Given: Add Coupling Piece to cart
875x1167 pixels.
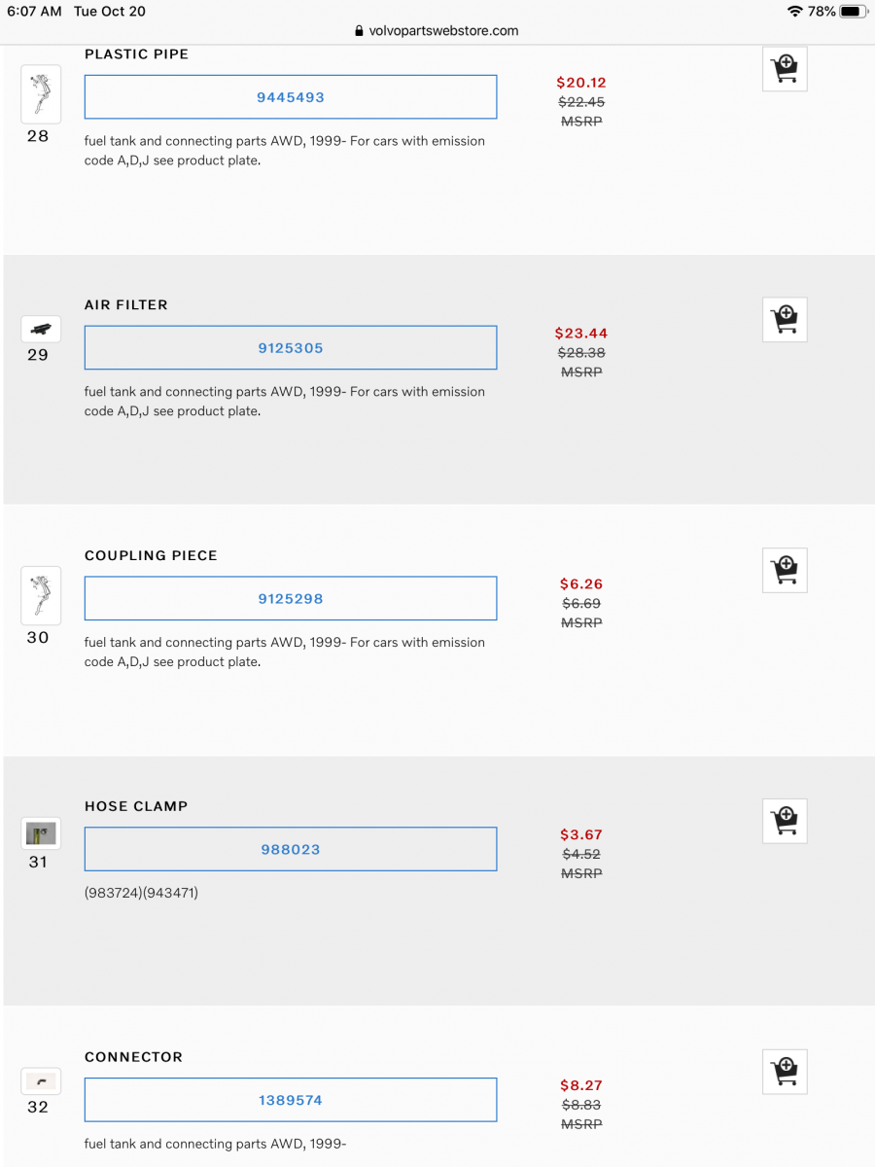Looking at the screenshot, I should click(785, 570).
